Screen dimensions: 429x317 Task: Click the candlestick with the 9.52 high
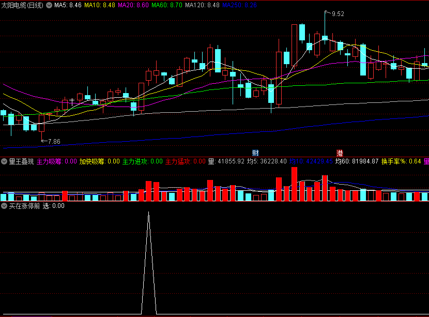click(325, 38)
